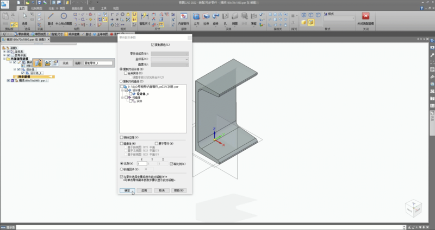Click the 确定 button in dialog
The height and width of the screenshot is (230, 435).
(x=127, y=191)
